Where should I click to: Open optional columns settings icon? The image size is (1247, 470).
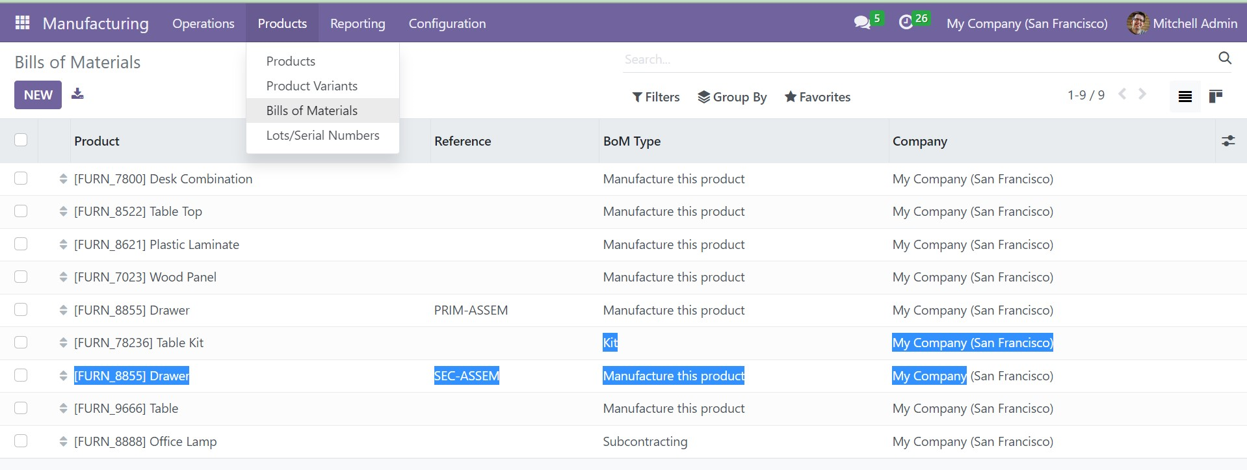pos(1228,140)
